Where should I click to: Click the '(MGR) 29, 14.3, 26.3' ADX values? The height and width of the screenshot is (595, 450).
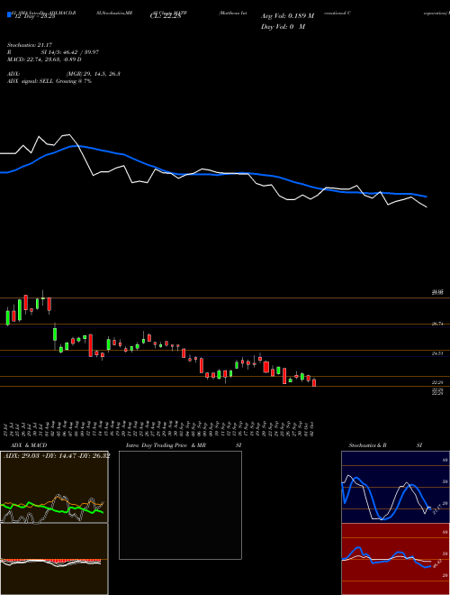click(94, 74)
